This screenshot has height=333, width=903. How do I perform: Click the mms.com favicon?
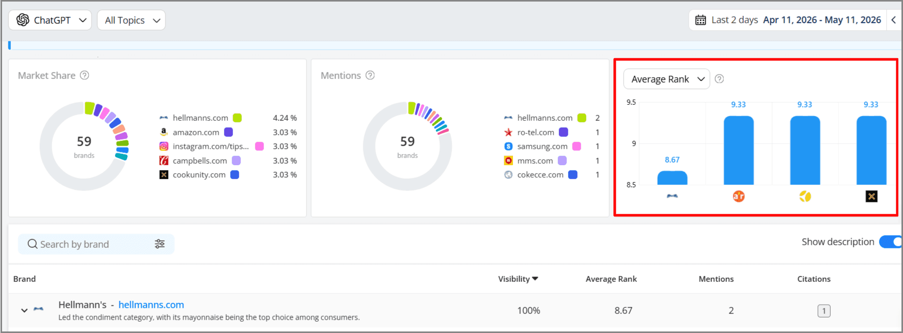(x=508, y=161)
